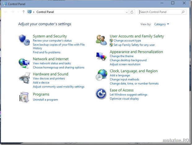Open the Programs heading link

click(x=41, y=94)
